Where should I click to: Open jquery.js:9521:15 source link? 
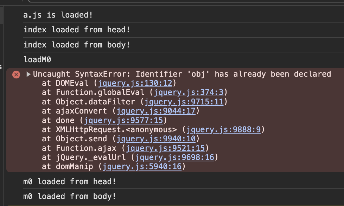click(x=165, y=148)
